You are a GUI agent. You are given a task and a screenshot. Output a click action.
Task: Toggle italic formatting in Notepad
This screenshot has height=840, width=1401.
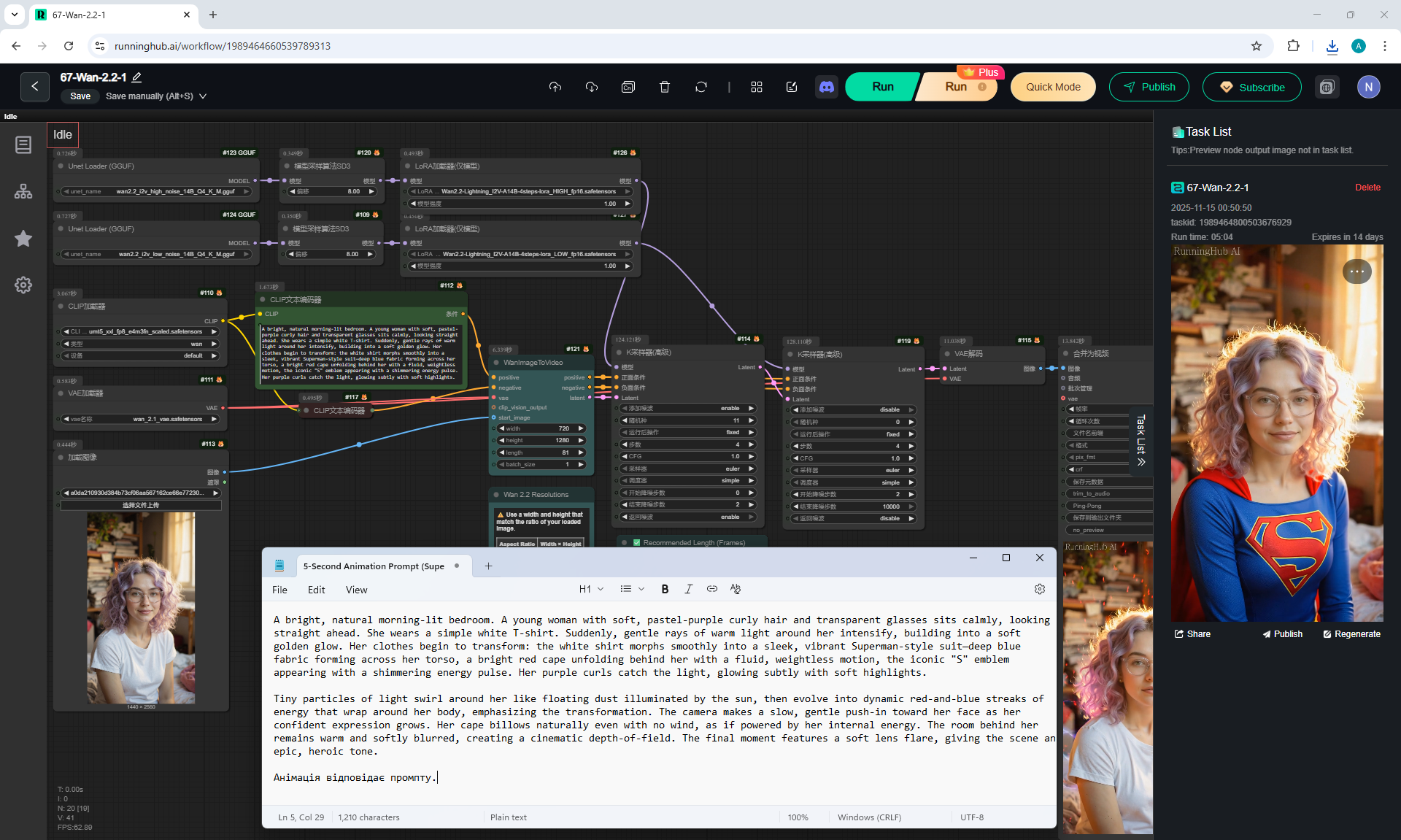coord(688,589)
